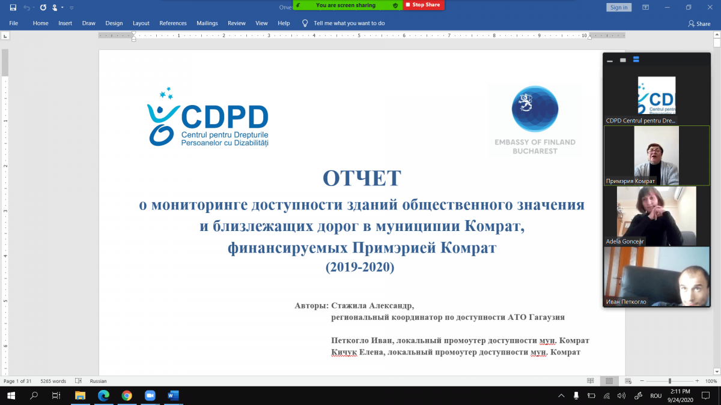Image resolution: width=721 pixels, height=405 pixels.
Task: Click the Tell me lightbulb icon
Action: coord(305,23)
